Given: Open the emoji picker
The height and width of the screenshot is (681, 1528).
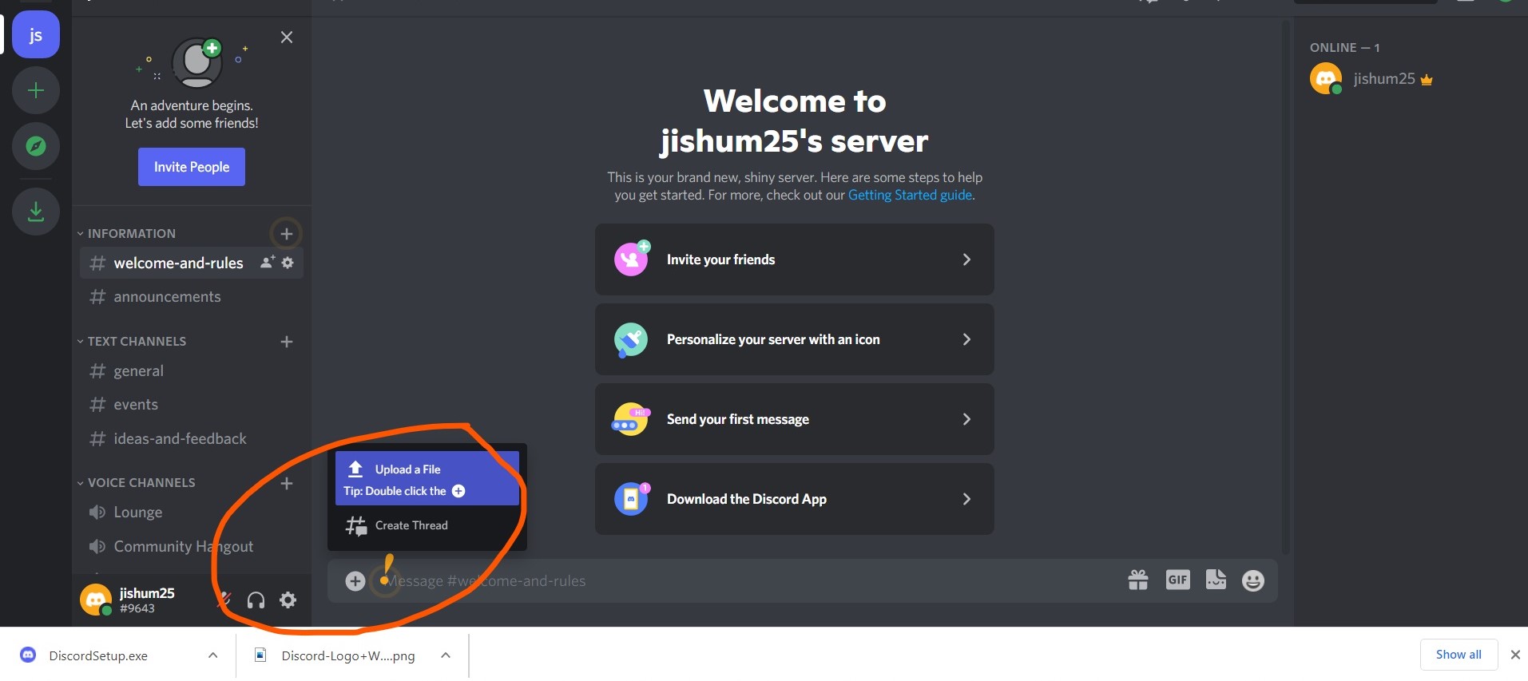Looking at the screenshot, I should [x=1253, y=580].
